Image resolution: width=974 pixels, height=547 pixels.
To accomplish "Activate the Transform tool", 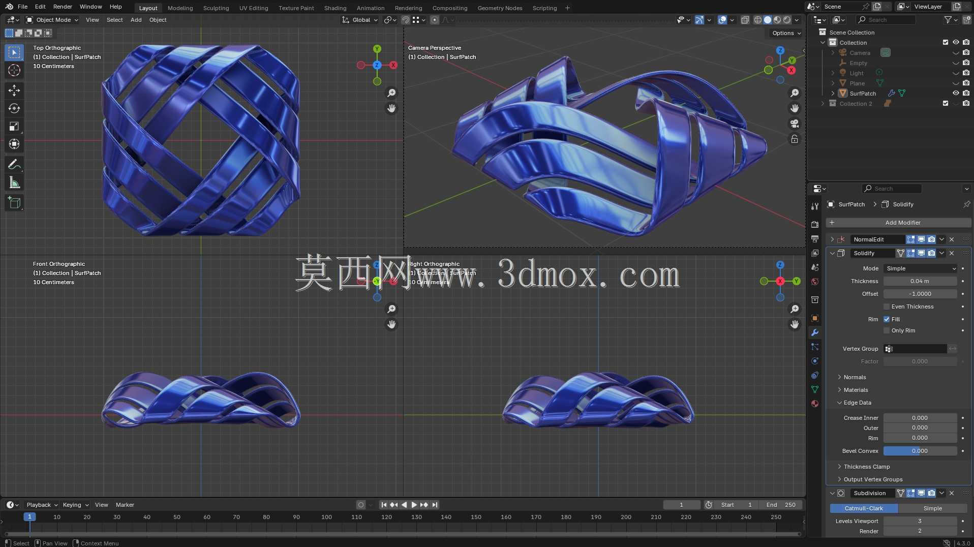I will click(14, 144).
